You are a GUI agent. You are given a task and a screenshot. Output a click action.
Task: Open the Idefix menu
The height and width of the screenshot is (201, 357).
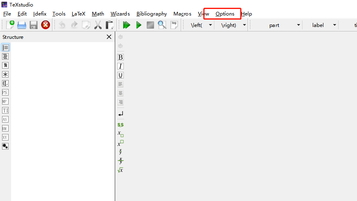(x=40, y=14)
